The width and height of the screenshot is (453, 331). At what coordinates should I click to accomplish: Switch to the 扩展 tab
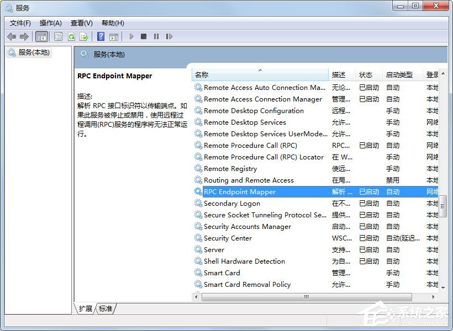point(86,309)
